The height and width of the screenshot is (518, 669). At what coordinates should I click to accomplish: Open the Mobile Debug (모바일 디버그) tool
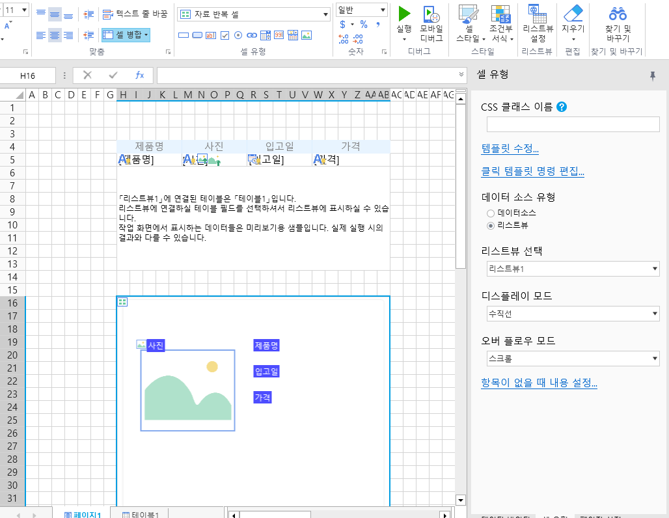coord(430,14)
